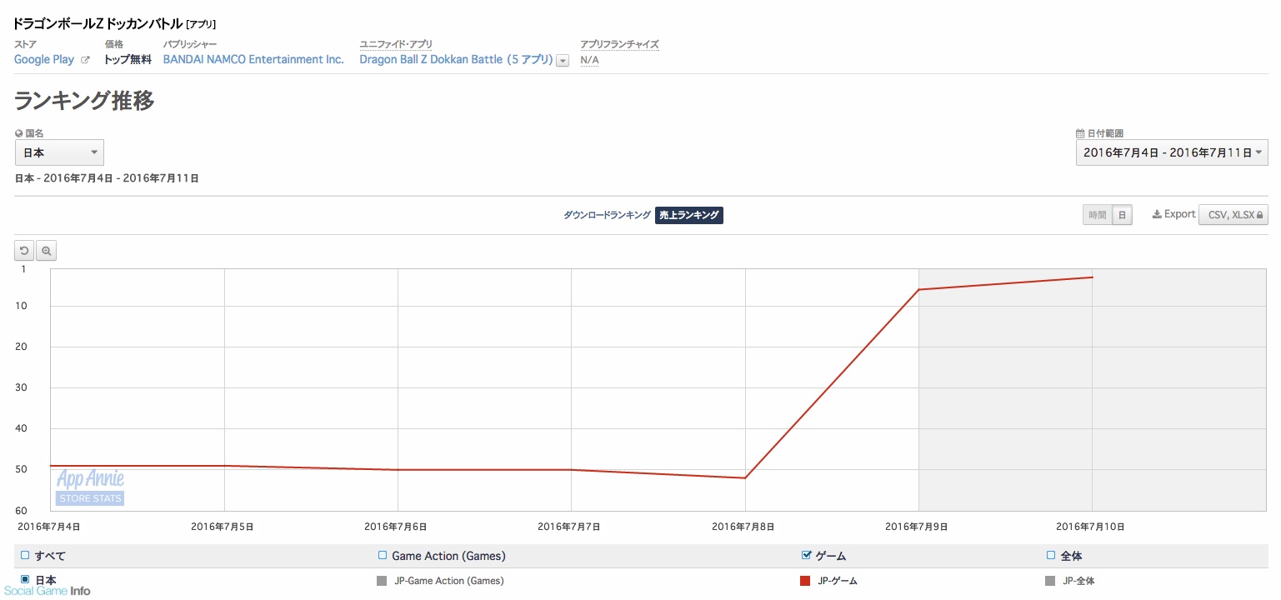Expand the unified app dropdown arrow
This screenshot has height=600, width=1281.
[x=563, y=61]
